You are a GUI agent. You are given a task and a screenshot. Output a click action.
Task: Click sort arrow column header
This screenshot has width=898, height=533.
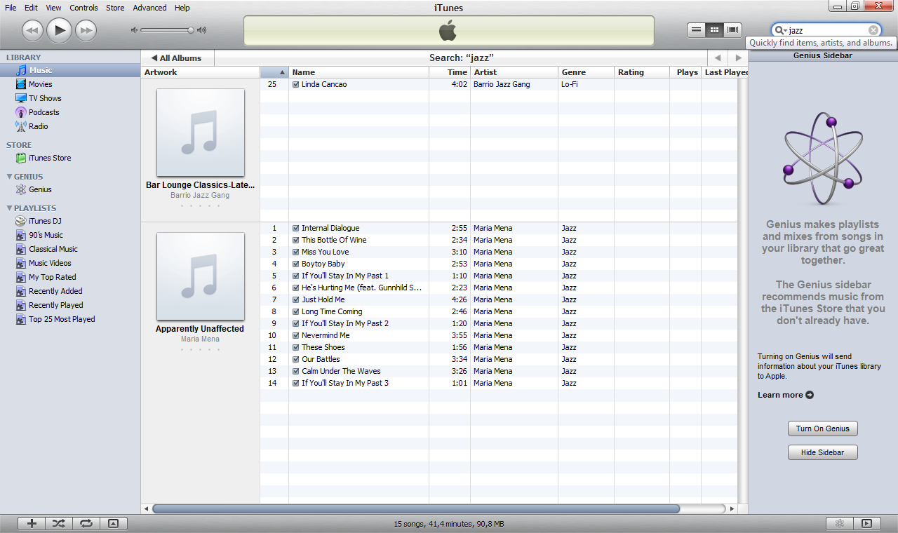[x=274, y=72]
